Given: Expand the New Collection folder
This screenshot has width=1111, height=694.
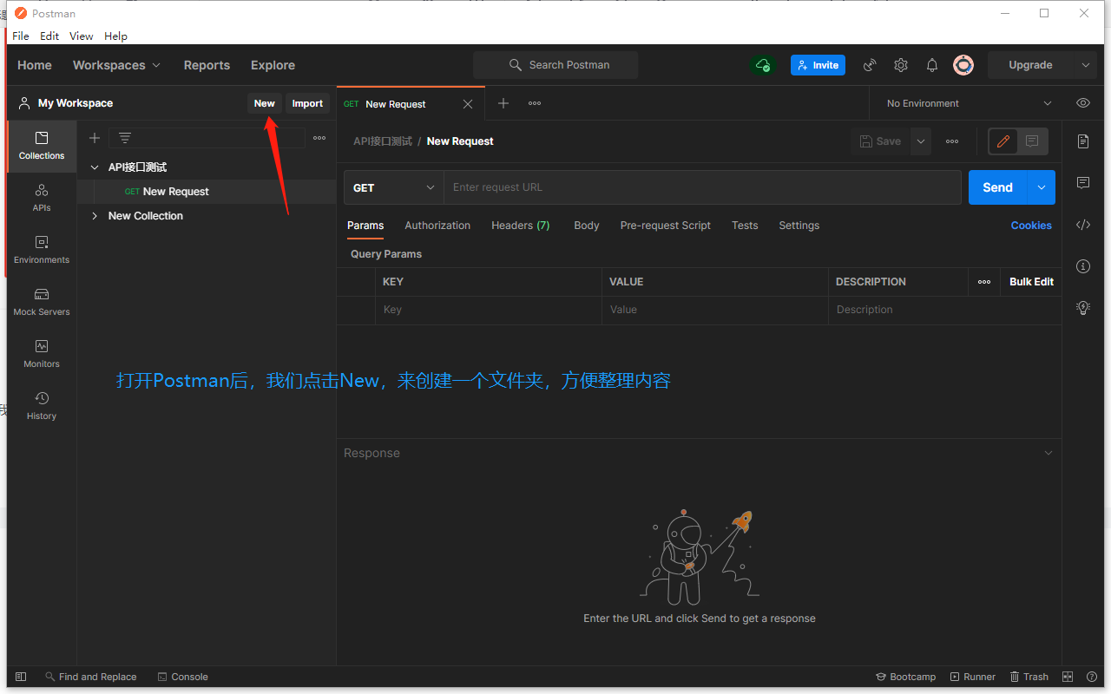Looking at the screenshot, I should [95, 216].
